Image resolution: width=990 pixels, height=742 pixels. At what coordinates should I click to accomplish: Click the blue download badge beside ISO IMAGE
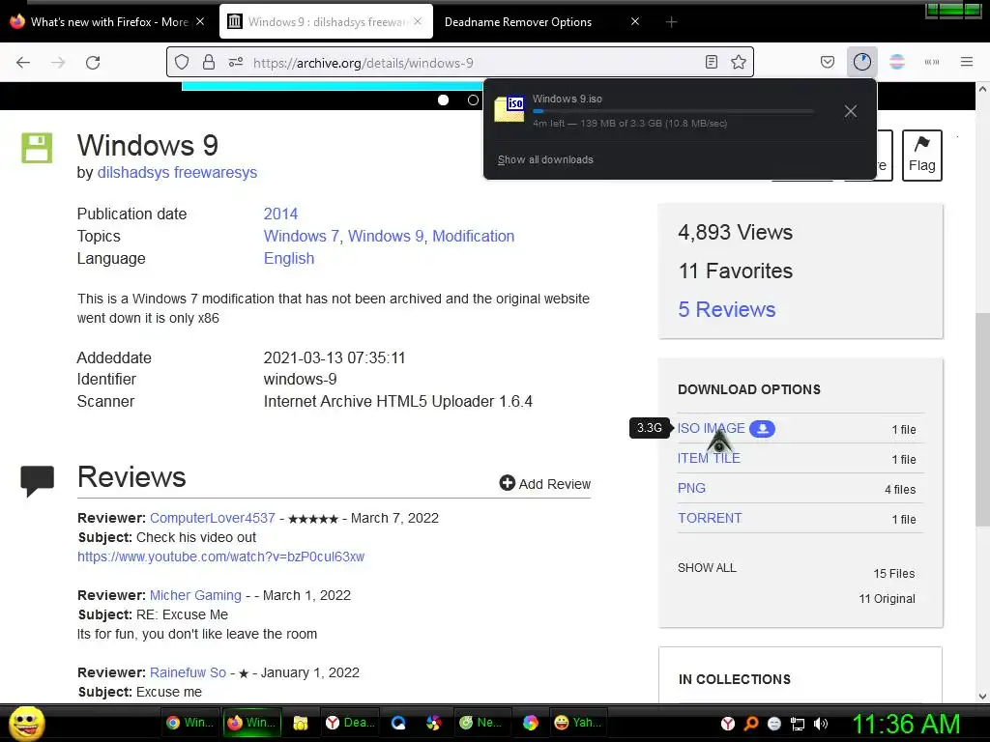click(x=762, y=428)
